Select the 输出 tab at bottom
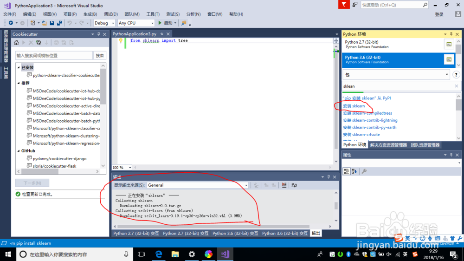This screenshot has width=464, height=261. point(316,234)
